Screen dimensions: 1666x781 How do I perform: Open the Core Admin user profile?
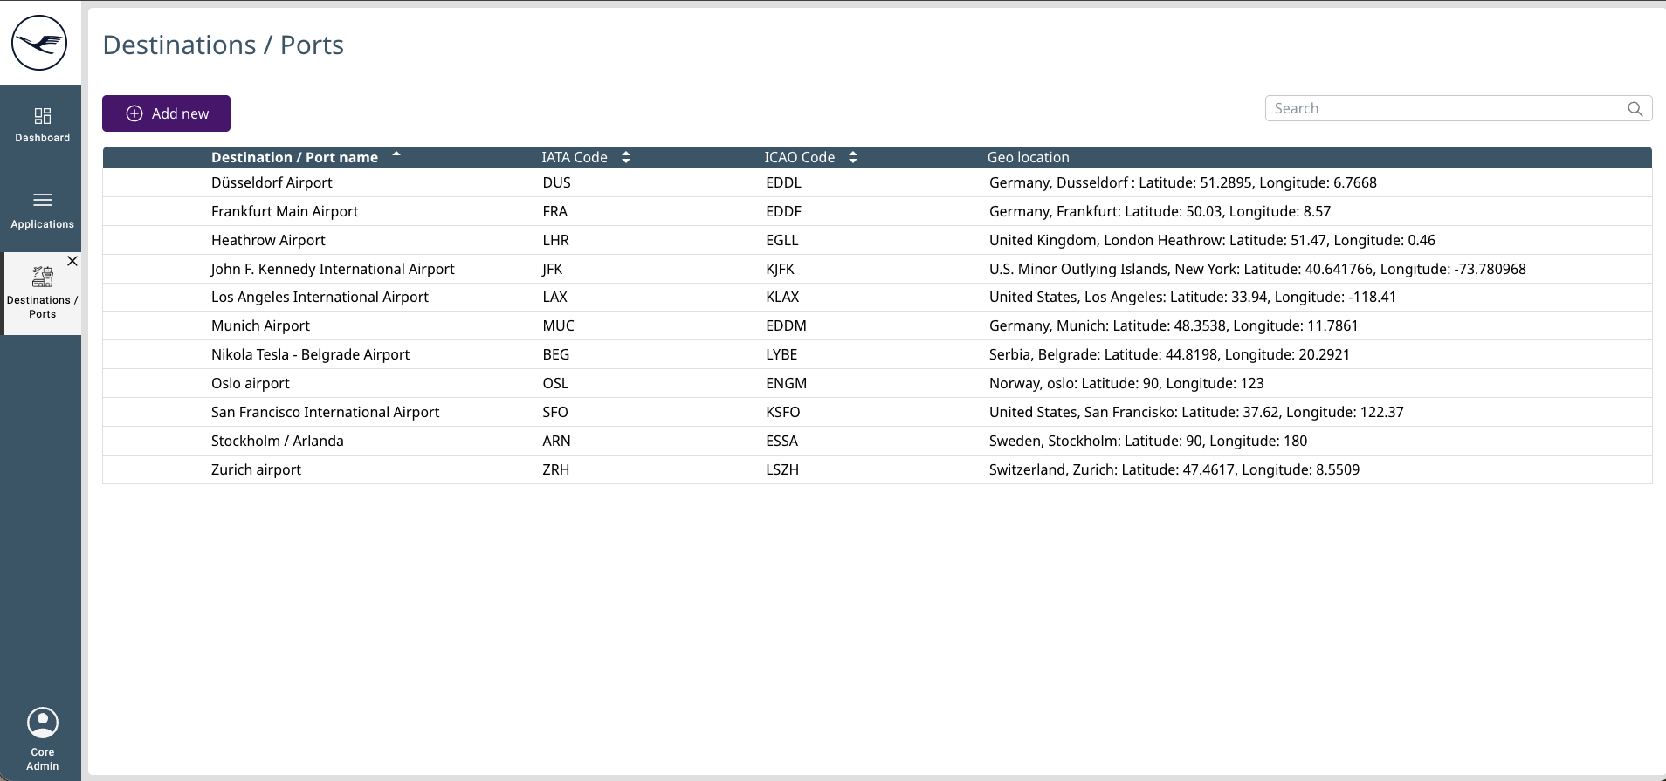[42, 723]
